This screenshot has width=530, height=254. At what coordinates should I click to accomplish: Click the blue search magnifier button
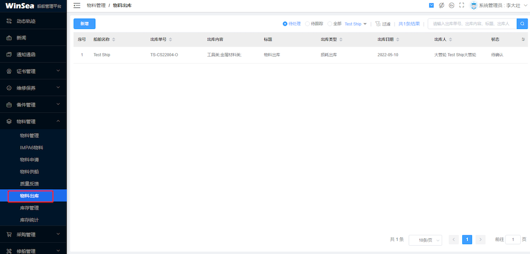coord(522,24)
